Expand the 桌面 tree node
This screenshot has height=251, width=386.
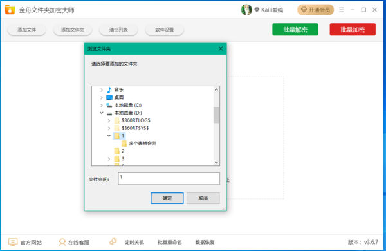tap(102, 98)
